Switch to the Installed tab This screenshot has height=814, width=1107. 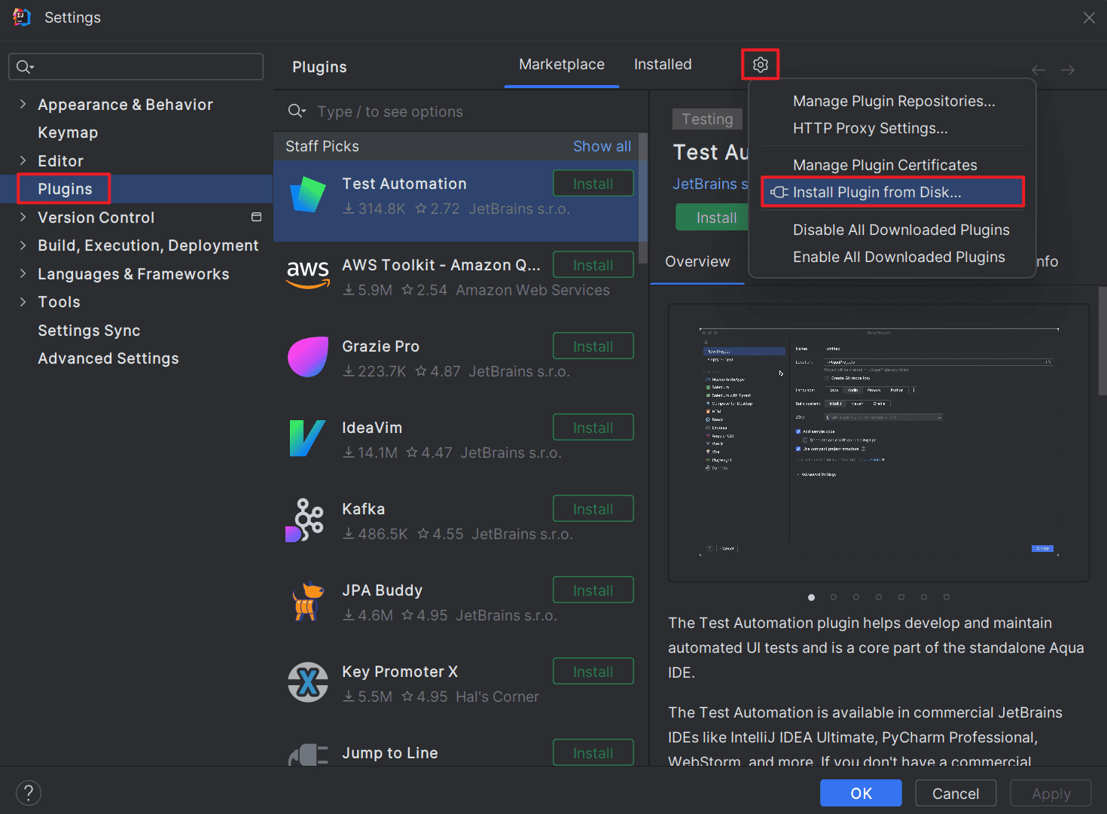tap(663, 65)
